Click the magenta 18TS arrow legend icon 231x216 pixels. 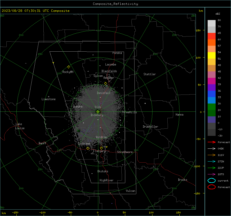[x=211, y=174]
